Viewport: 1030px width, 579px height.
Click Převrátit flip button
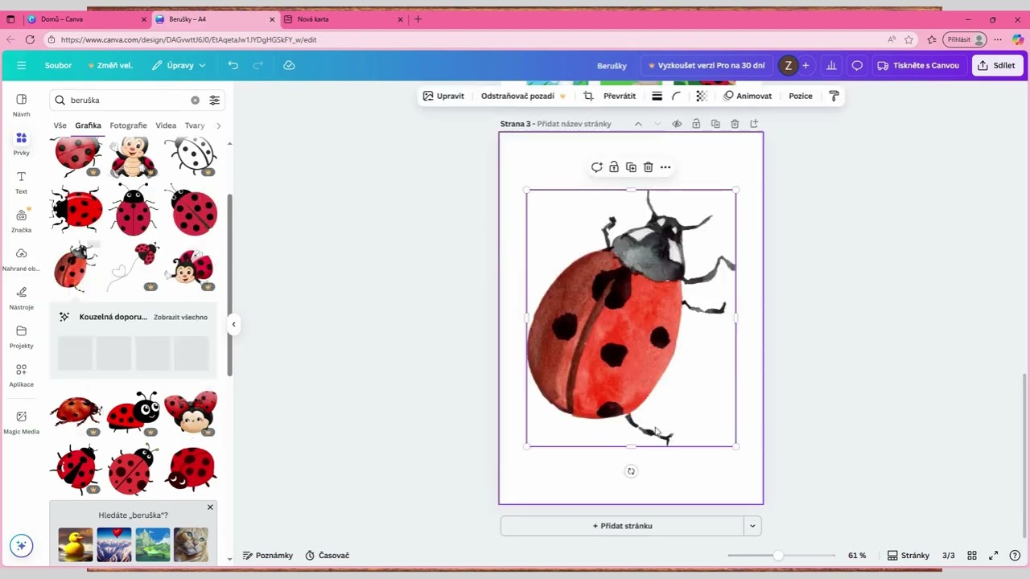620,96
